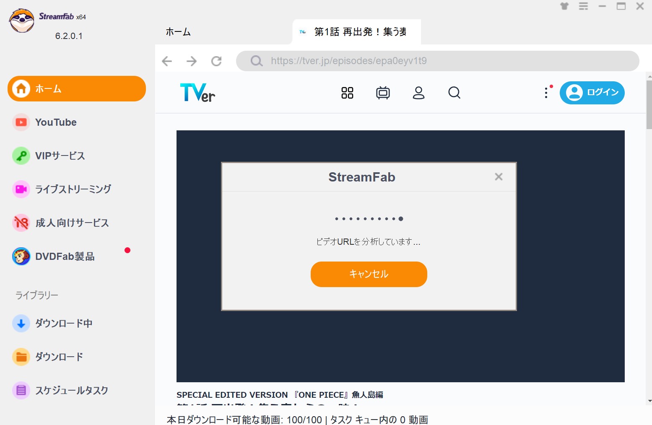Click the downloading arrow icon

(21, 324)
